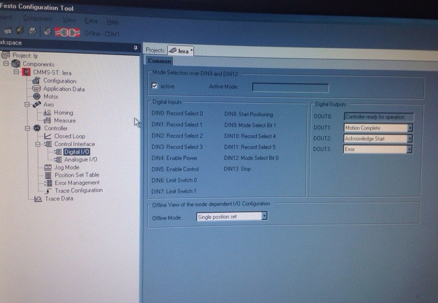Open the Extra menu

click(91, 21)
